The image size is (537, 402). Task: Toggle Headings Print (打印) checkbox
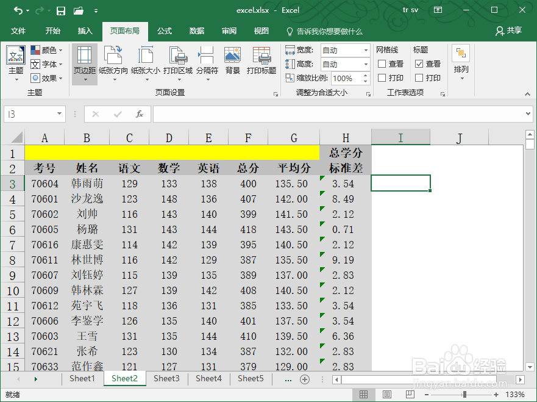(419, 78)
